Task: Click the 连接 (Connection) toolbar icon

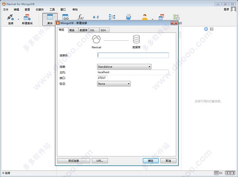Action: [x=10, y=19]
